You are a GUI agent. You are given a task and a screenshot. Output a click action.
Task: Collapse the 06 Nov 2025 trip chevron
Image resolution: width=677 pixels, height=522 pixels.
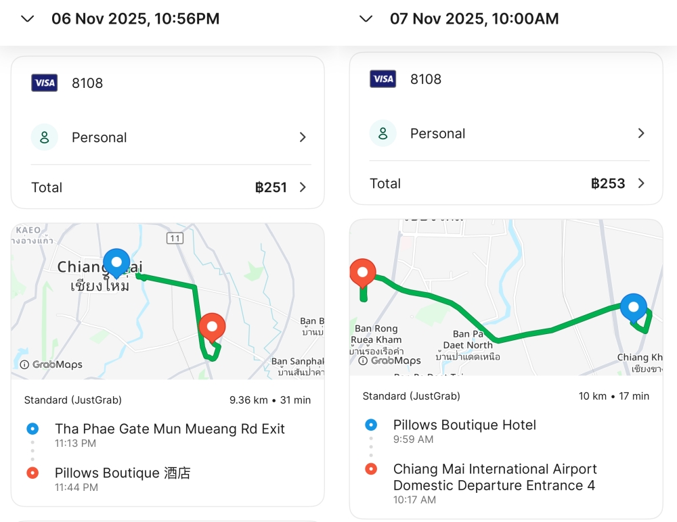coord(27,19)
